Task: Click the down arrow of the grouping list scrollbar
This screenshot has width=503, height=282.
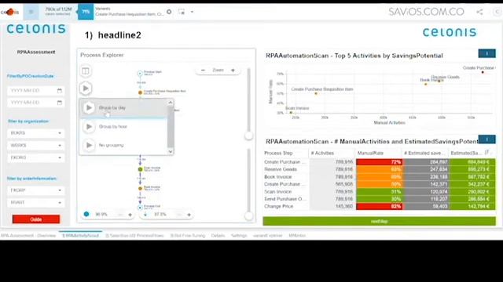Action: coord(171,151)
